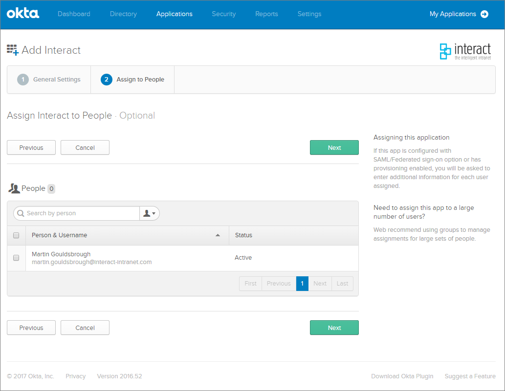Screen dimensions: 505x391
Task: Click the top Previous button
Action: click(31, 147)
